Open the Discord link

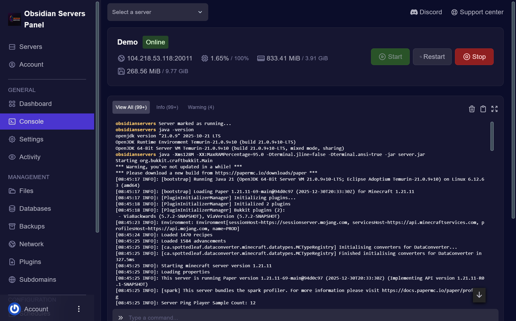point(426,12)
